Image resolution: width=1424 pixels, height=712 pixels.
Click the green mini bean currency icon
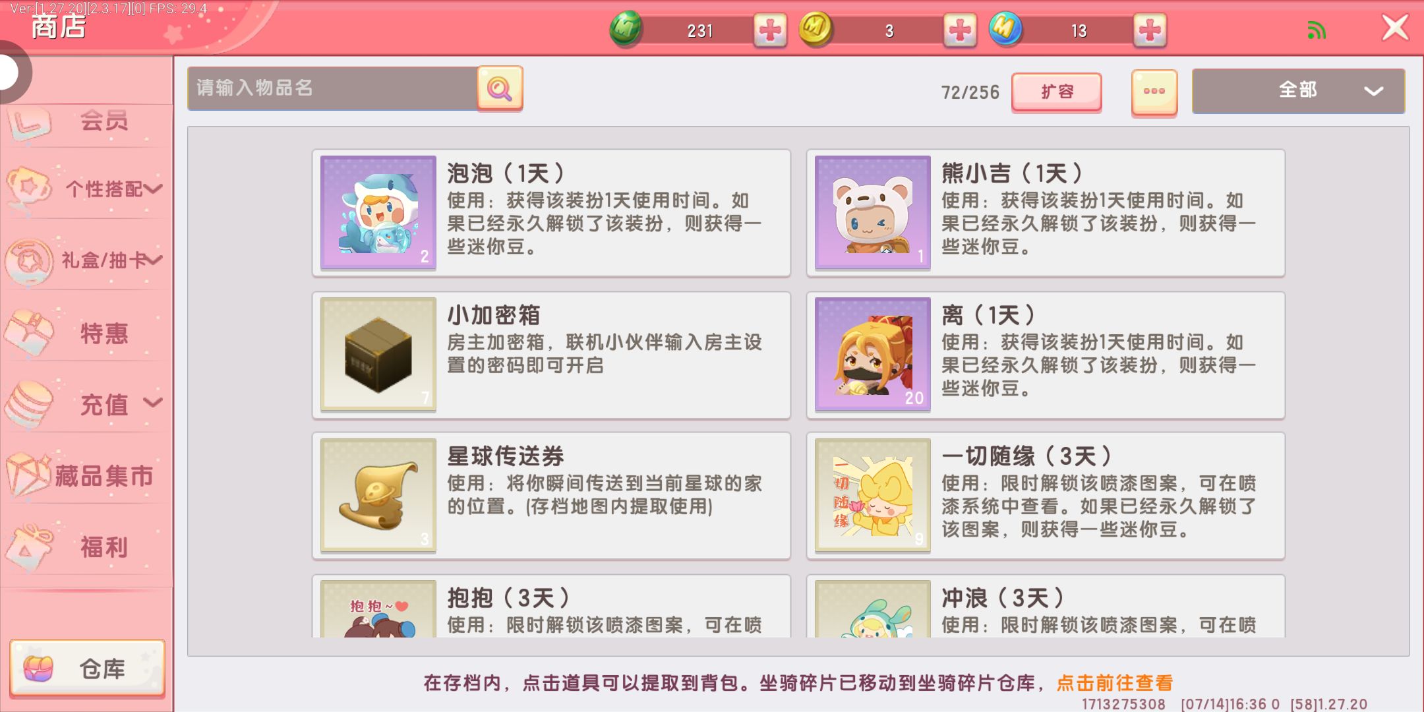click(626, 29)
